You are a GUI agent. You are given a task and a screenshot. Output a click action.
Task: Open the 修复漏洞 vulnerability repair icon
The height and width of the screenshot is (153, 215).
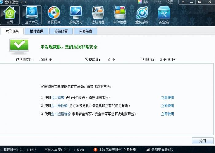tap(54, 15)
